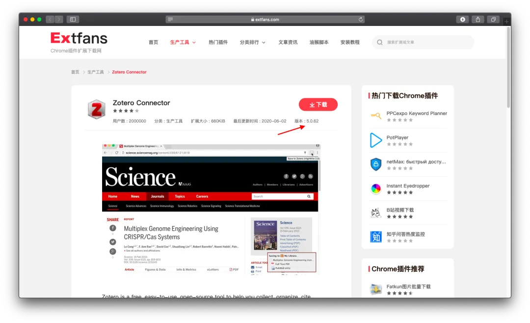Click the extfans.com address bar
Viewport: 530px width, 323px height.
point(265,20)
